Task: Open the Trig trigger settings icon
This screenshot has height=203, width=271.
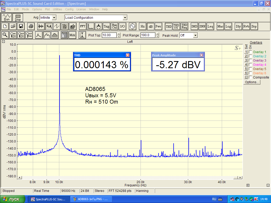Action: point(106,26)
